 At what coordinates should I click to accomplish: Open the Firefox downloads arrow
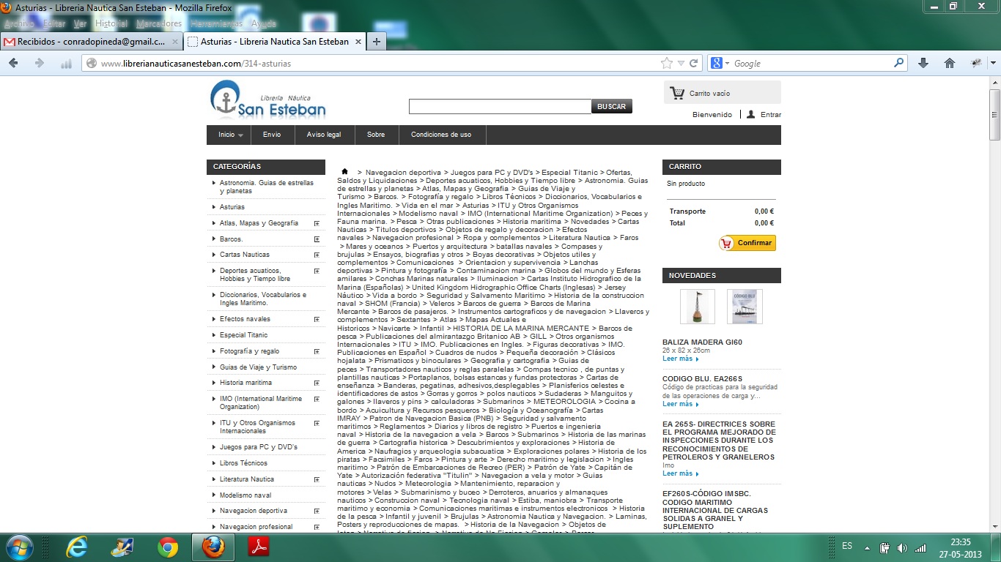(x=923, y=64)
